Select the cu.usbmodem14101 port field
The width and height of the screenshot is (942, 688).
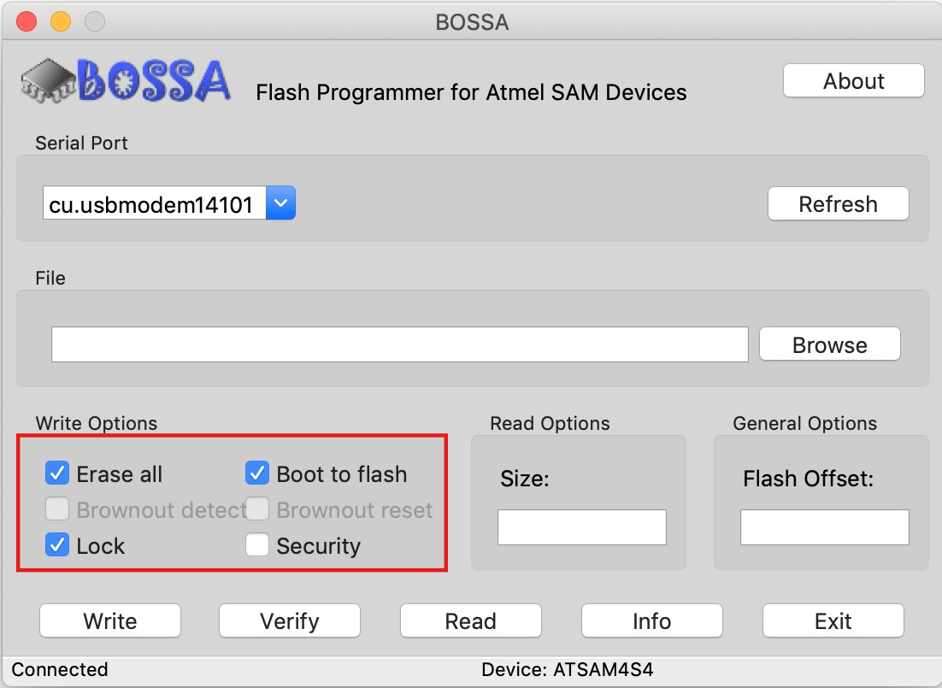click(x=155, y=203)
